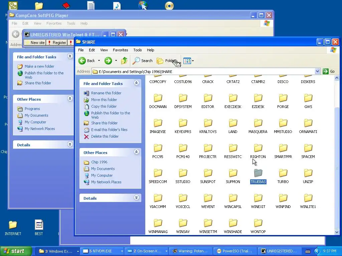The image size is (342, 256).
Task: Select the SUNSPOT folder
Action: [208, 176]
